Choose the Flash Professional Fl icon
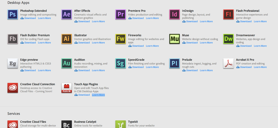The image size is (278, 128). point(229,14)
